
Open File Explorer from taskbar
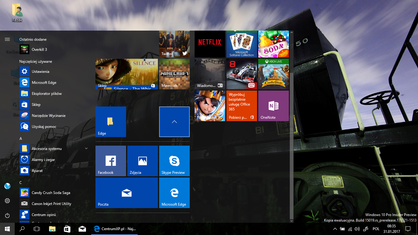(x=52, y=229)
